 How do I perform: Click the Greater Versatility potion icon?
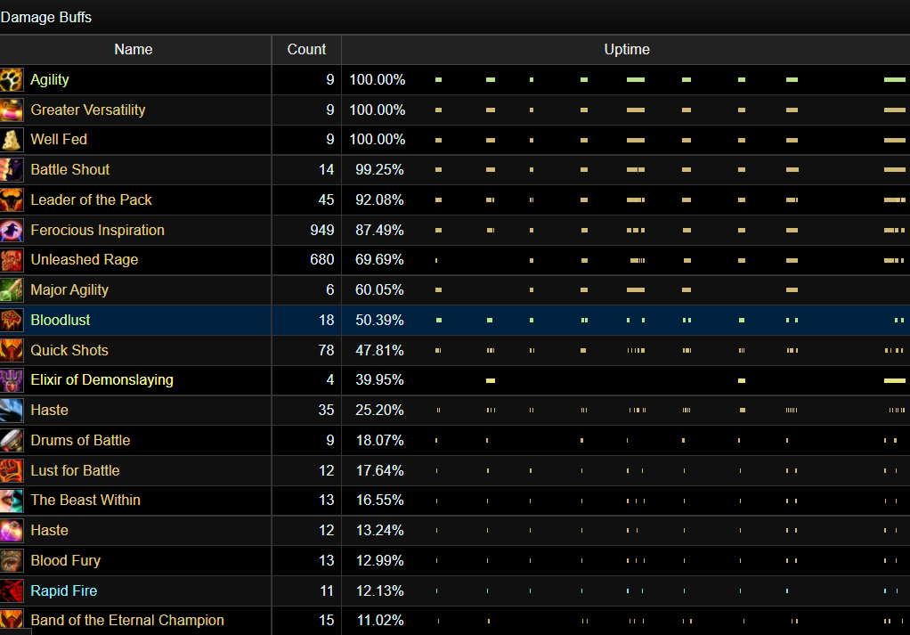point(12,110)
